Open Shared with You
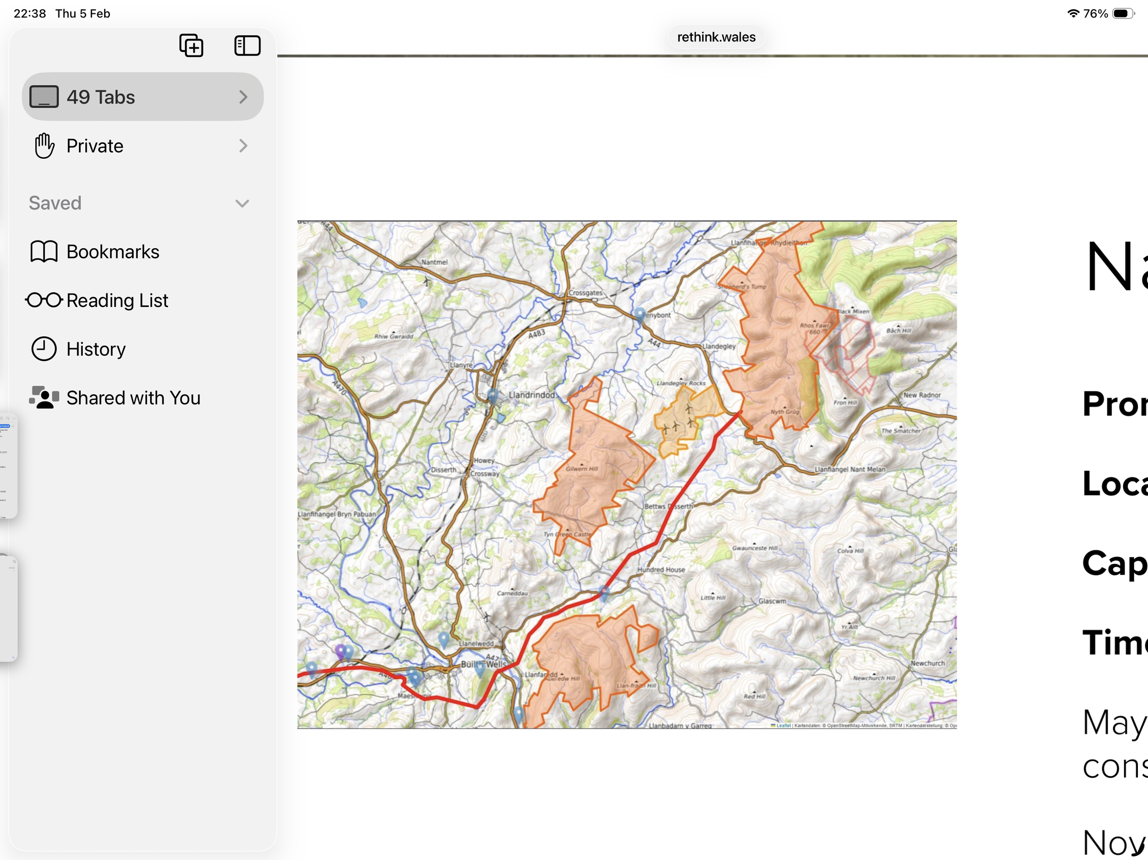The image size is (1148, 860). (133, 398)
